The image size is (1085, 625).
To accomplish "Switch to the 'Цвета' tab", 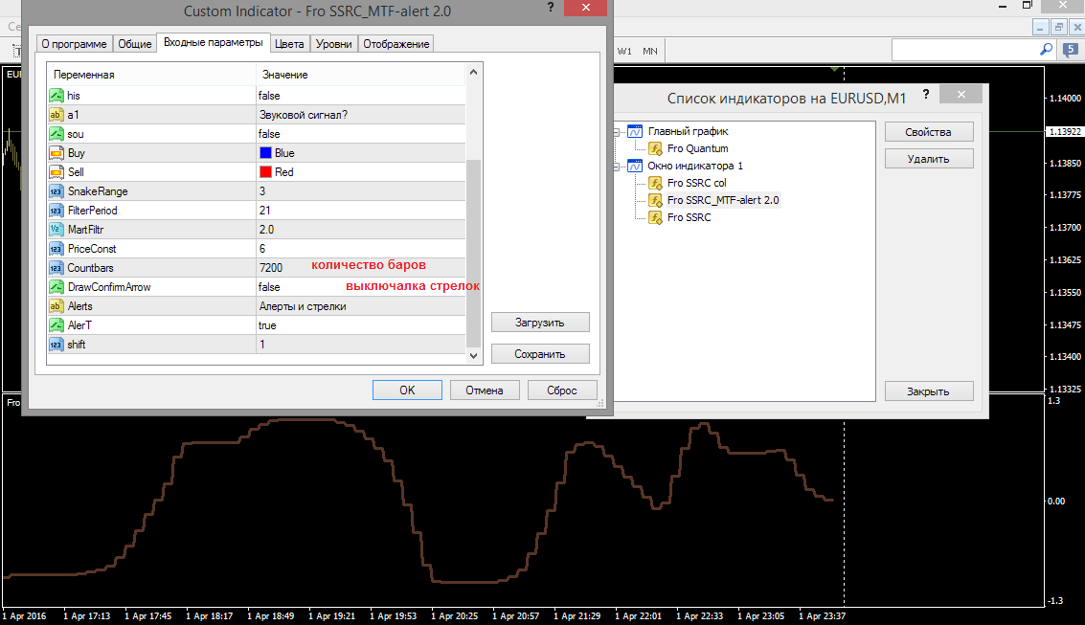I will click(x=289, y=44).
